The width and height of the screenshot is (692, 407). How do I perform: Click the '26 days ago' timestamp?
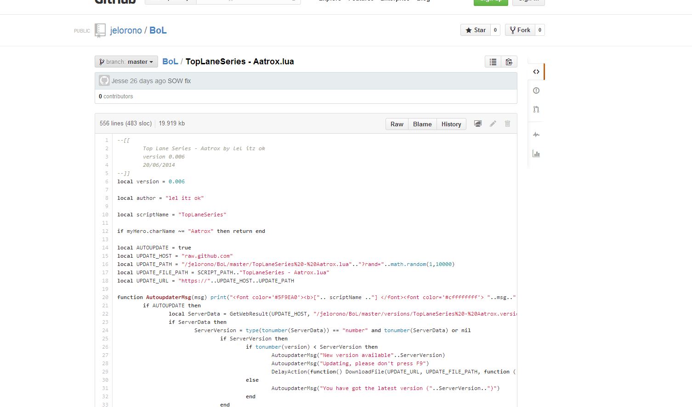pyautogui.click(x=148, y=81)
